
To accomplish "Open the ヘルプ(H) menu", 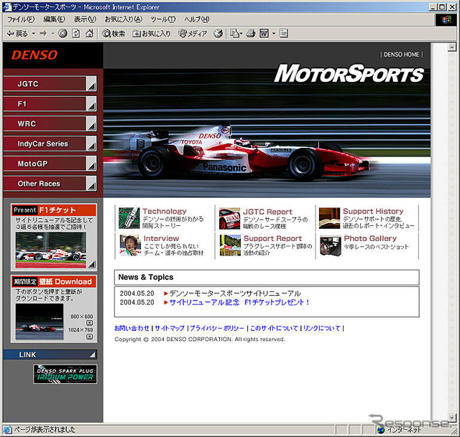I will pyautogui.click(x=197, y=19).
